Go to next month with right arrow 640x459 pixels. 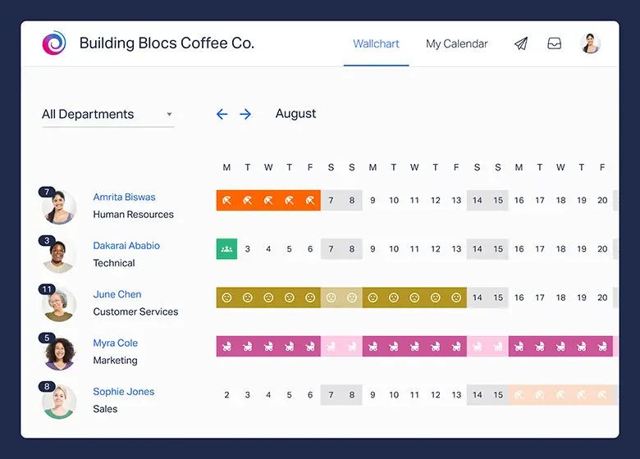pos(245,114)
